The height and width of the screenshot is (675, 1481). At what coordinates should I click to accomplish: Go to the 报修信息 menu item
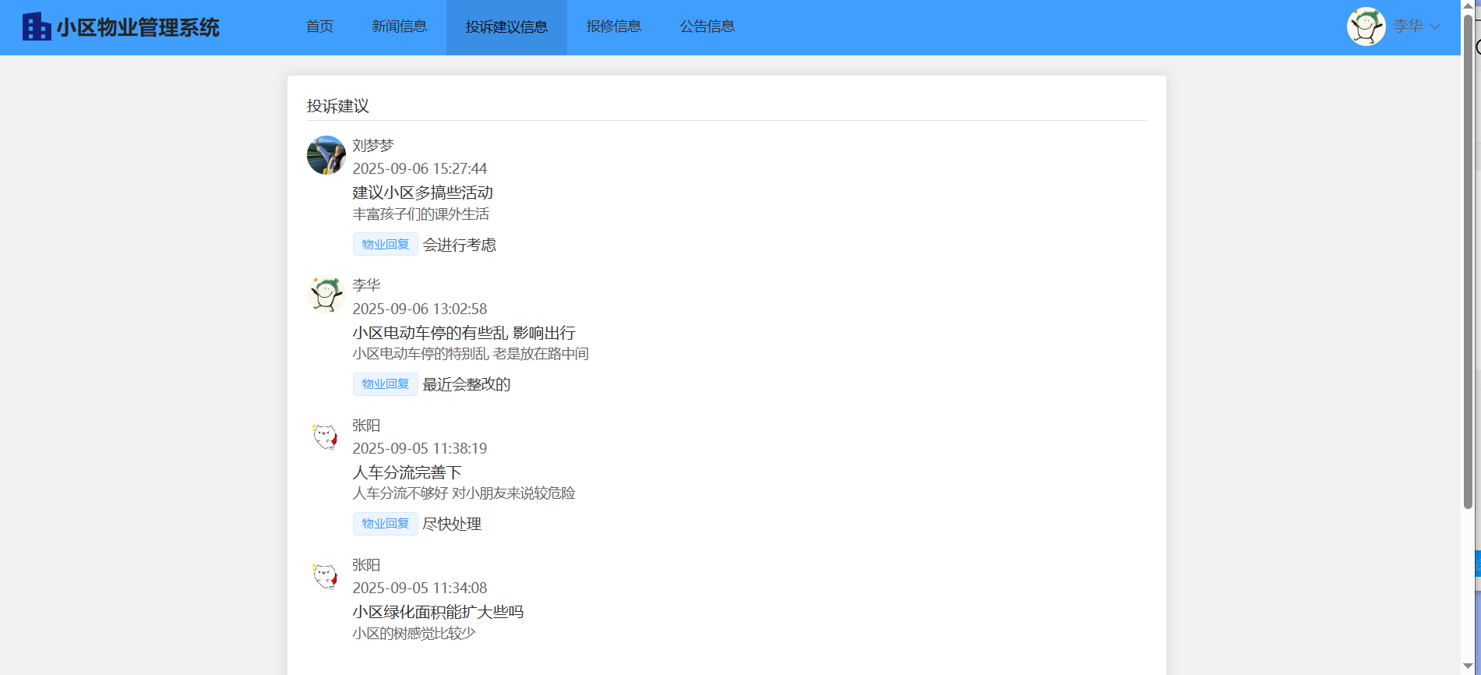click(614, 27)
